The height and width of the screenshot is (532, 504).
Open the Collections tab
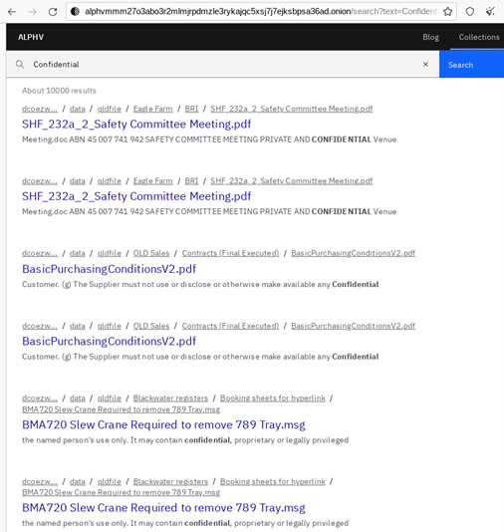click(479, 37)
